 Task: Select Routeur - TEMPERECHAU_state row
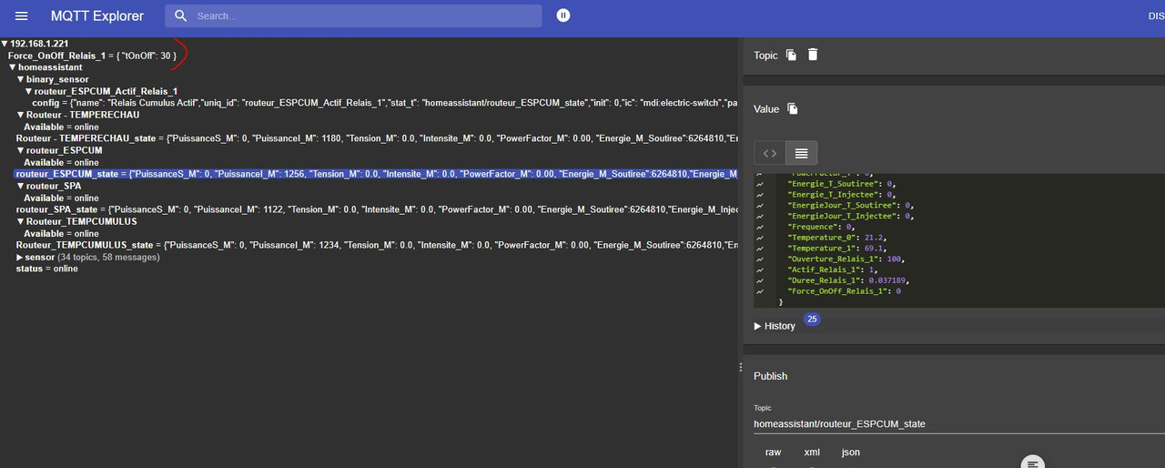coord(377,138)
